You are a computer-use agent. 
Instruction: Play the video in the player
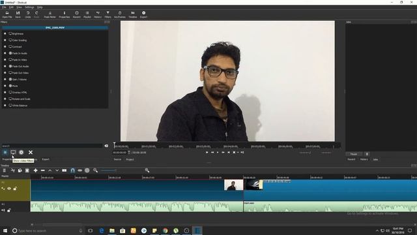[x=218, y=152]
